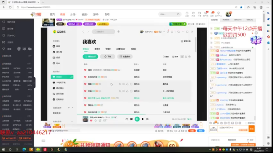273x153 pixels.
Task: Click the skin shirt icon in QQ Music
Action: pyautogui.click(x=168, y=32)
